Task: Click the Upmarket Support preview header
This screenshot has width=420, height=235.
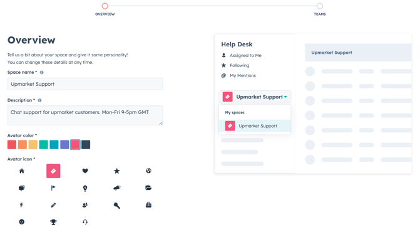Action: (358, 53)
